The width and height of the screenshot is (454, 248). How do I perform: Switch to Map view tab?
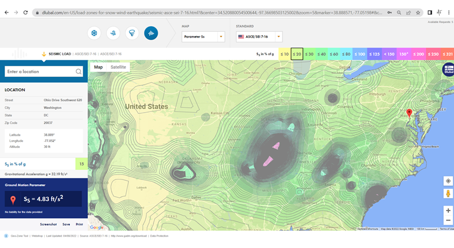coord(98,67)
